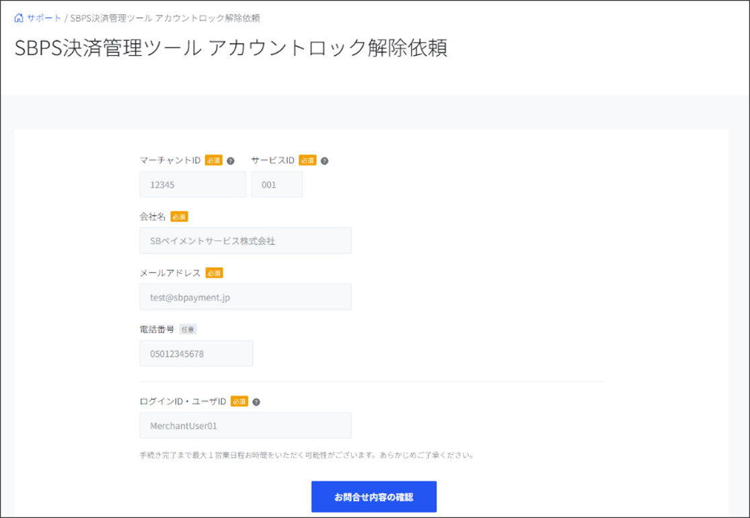Image resolution: width=750 pixels, height=518 pixels.
Task: Click the help icon beside マーチャントID
Action: click(231, 161)
